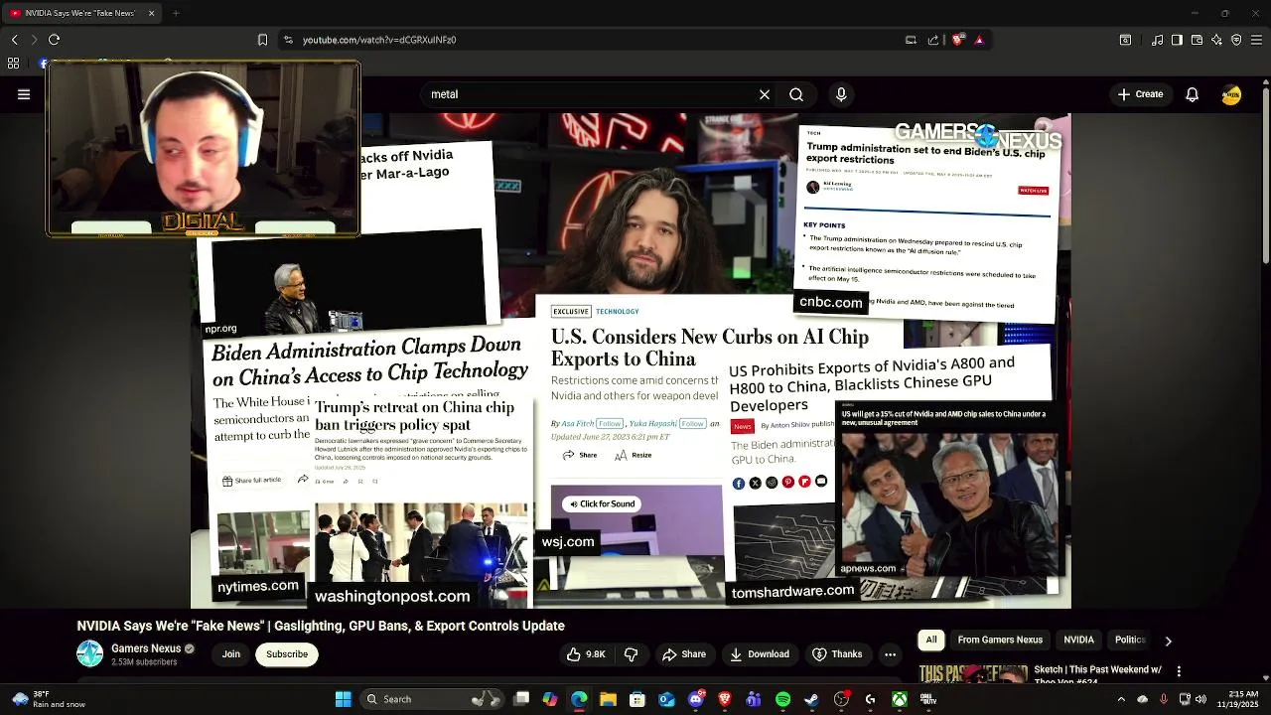Select the NVIDIA filter chip
Viewport: 1271px width, 715px height.
[1078, 641]
